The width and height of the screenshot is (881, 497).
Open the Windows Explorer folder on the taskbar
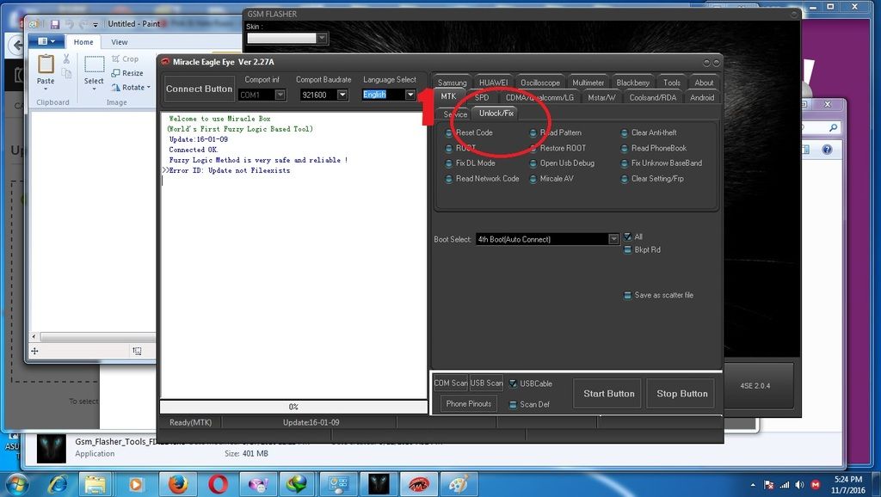click(95, 483)
